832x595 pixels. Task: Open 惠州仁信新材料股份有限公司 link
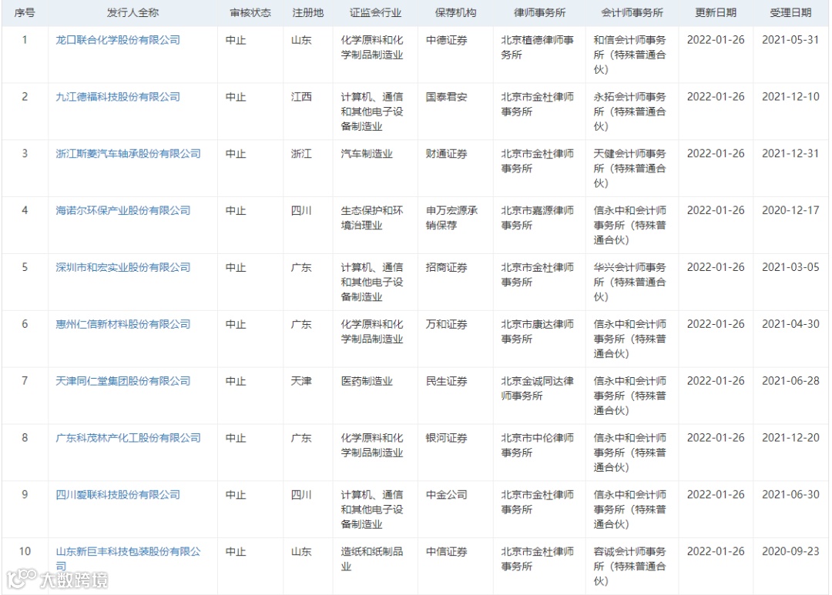(x=123, y=324)
